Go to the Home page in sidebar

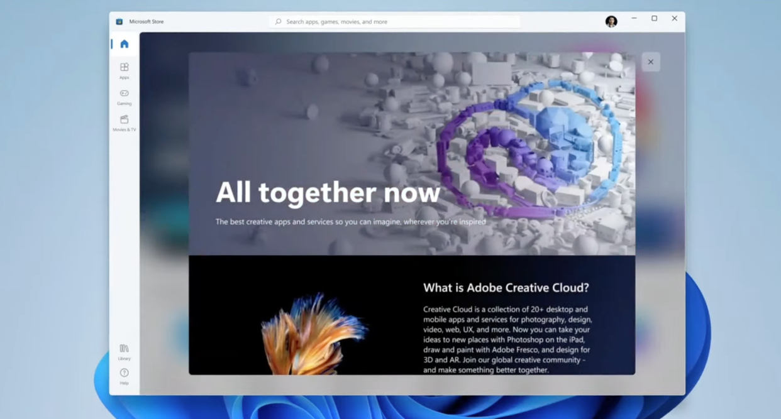(x=125, y=44)
